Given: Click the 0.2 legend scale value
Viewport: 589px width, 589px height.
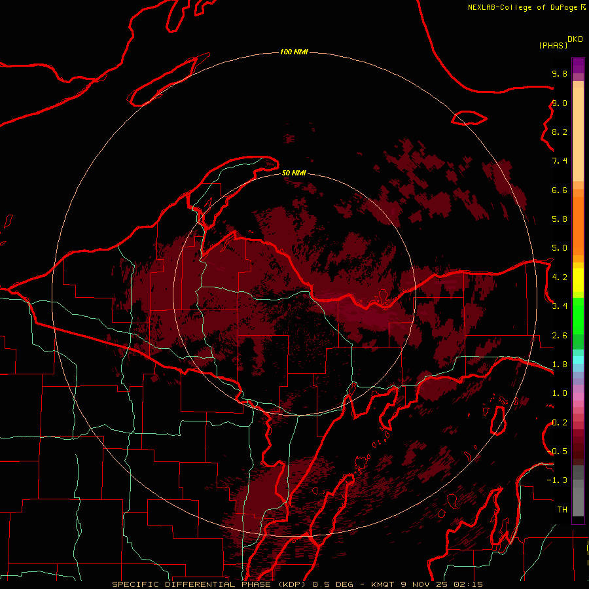Looking at the screenshot, I should (560, 422).
